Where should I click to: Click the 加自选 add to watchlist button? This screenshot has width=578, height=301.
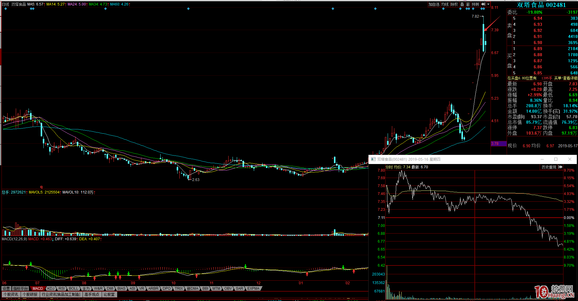point(434,4)
